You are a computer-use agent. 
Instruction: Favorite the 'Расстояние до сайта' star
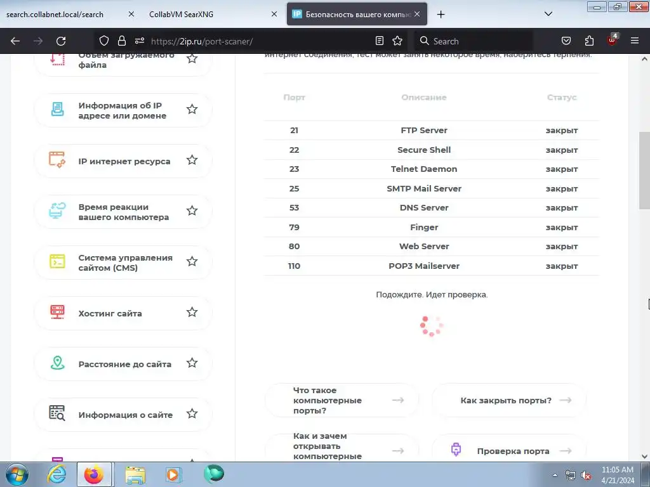(192, 363)
